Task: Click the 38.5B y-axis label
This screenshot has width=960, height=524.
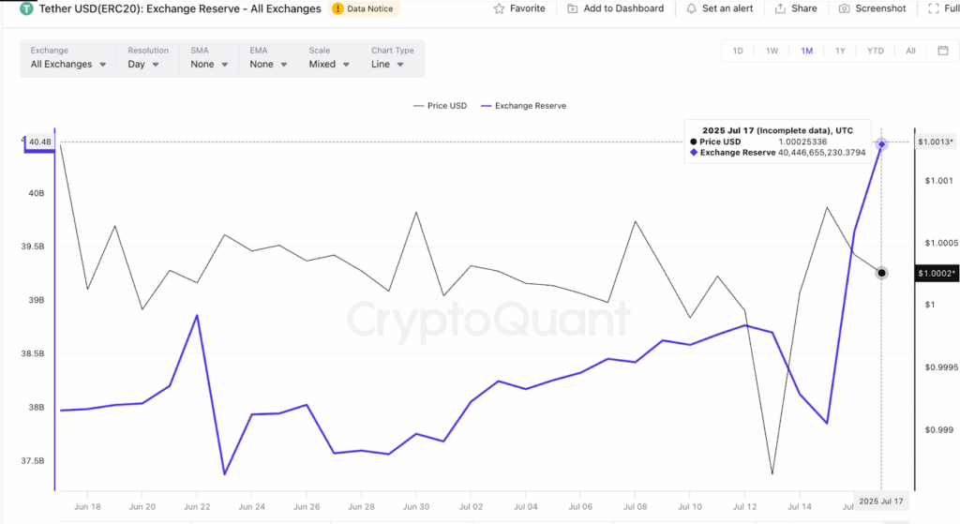Action: pos(33,353)
